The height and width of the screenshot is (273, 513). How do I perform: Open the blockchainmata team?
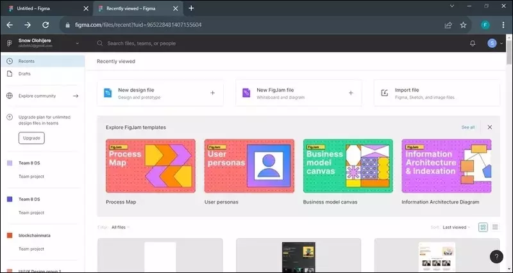coord(35,235)
